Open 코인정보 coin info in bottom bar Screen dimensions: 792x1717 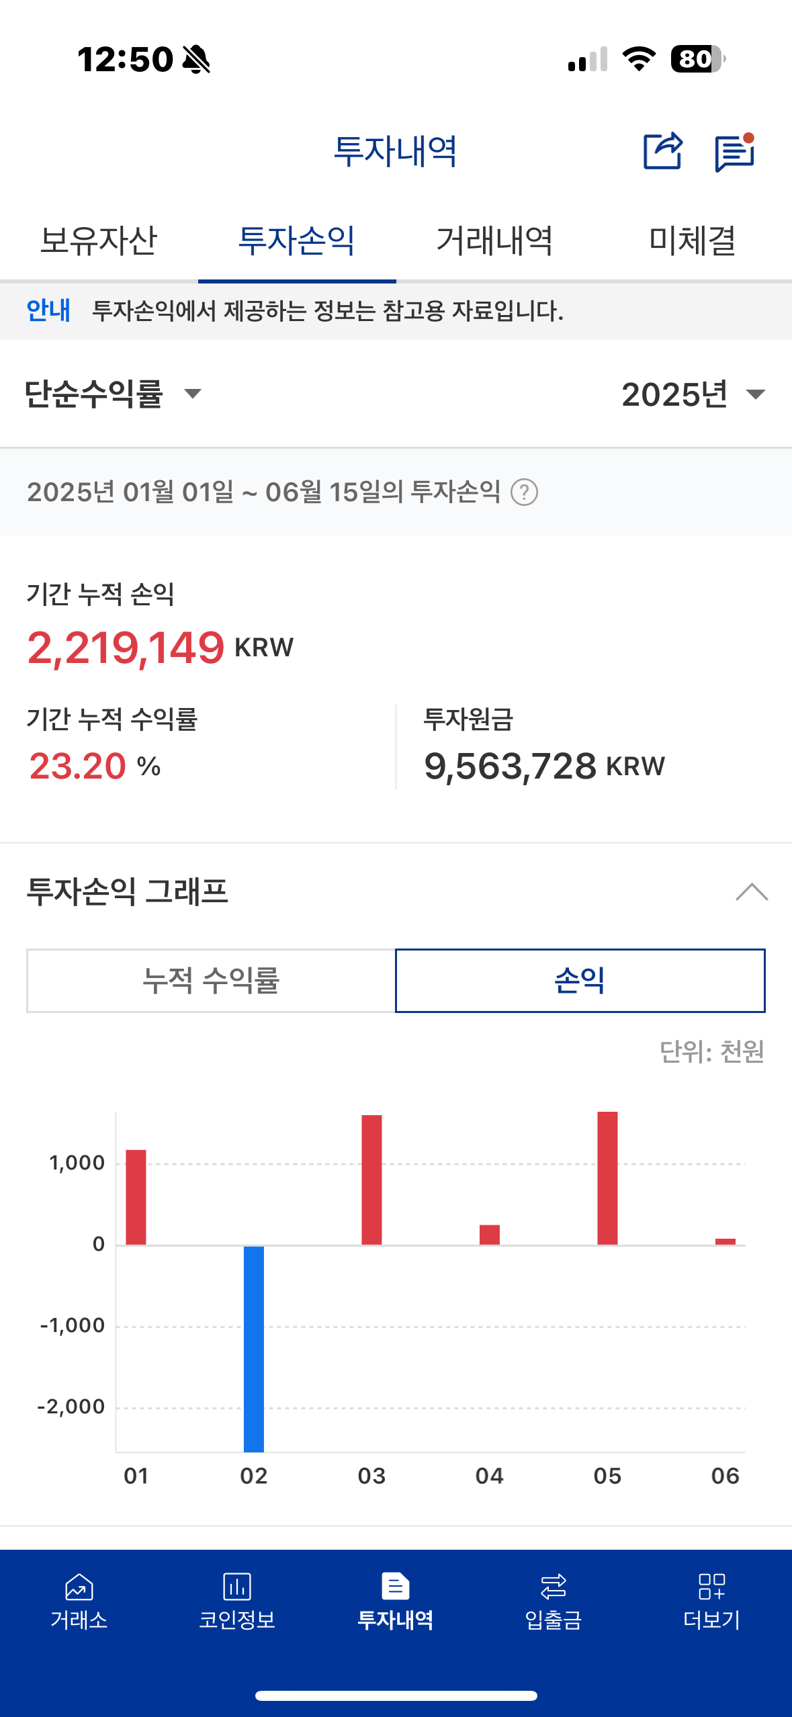(x=237, y=1602)
